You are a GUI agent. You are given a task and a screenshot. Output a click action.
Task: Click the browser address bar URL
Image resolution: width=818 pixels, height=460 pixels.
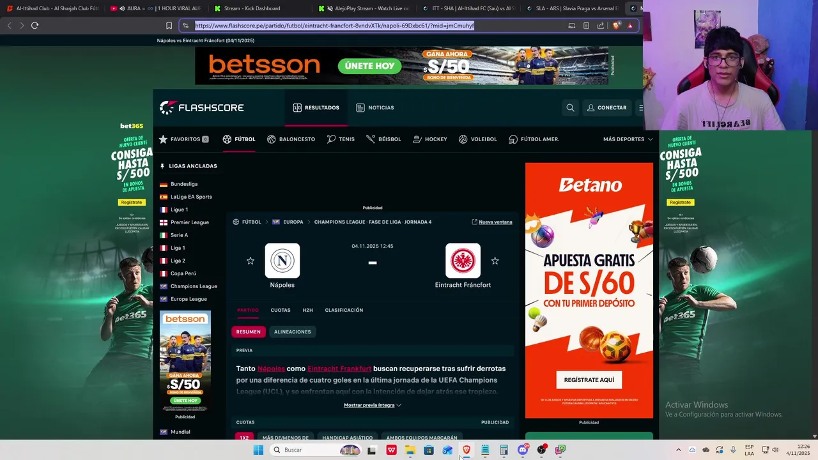point(334,26)
